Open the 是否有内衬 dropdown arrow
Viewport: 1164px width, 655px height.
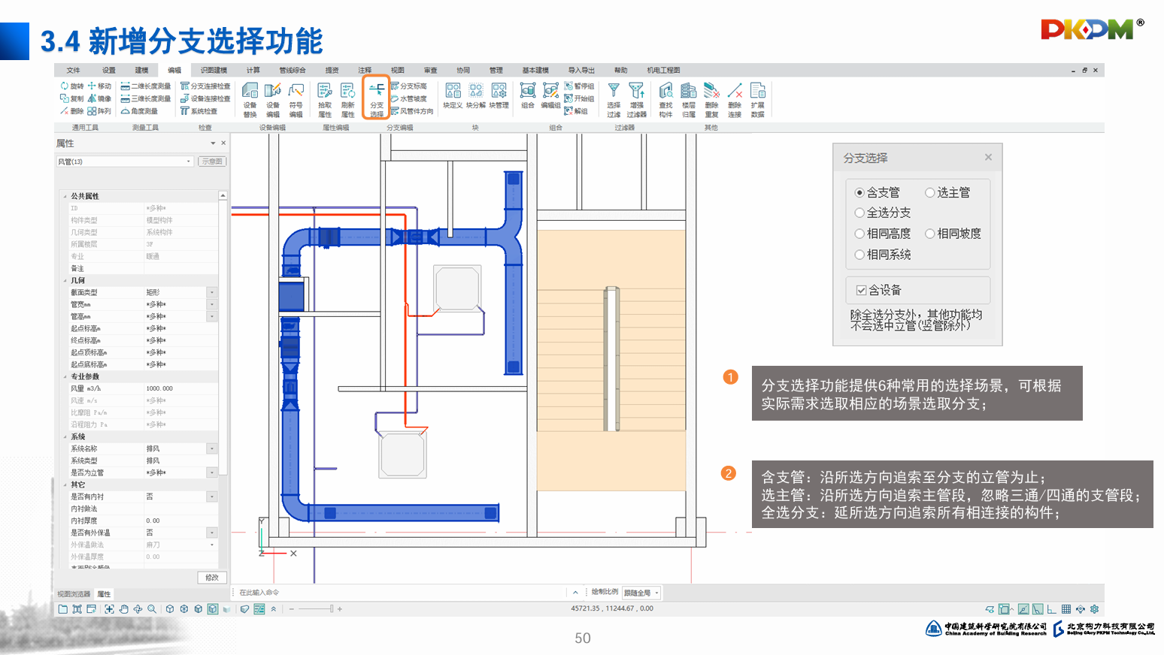point(212,497)
